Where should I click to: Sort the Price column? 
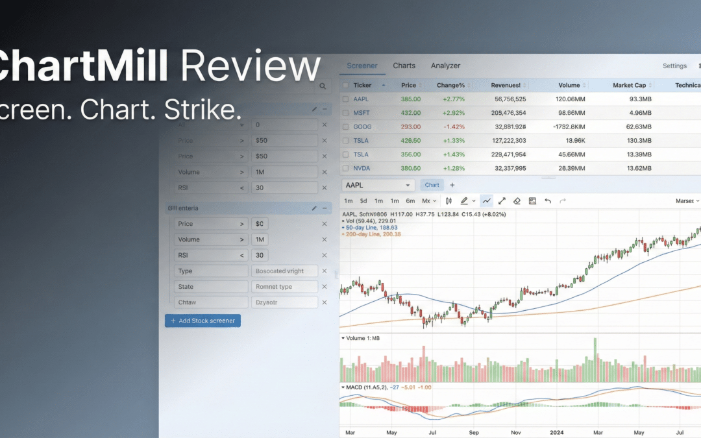420,86
